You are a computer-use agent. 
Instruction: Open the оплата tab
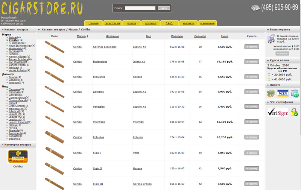pos(131,23)
